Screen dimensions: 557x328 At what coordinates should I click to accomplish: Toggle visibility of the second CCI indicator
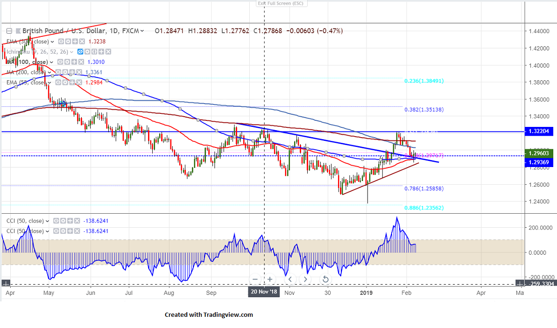pyautogui.click(x=56, y=231)
